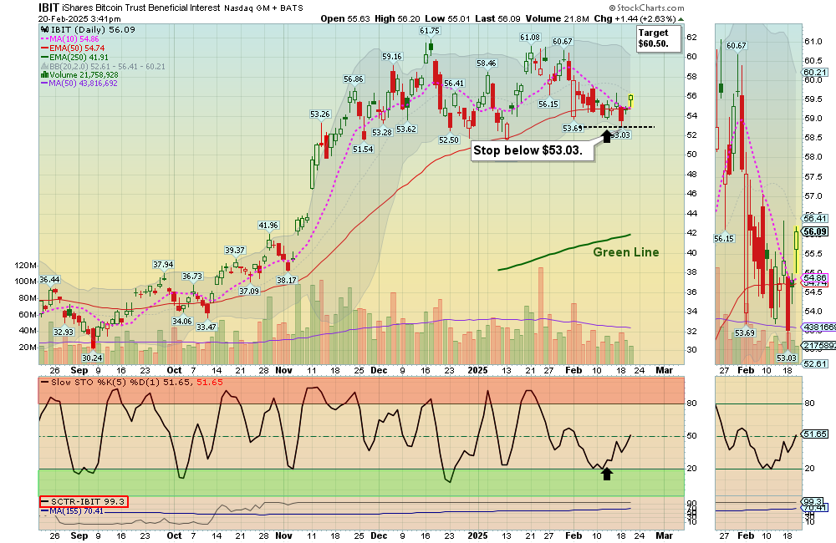This screenshot has width=836, height=543.
Task: Click the 36.73 price label
Action: click(192, 276)
